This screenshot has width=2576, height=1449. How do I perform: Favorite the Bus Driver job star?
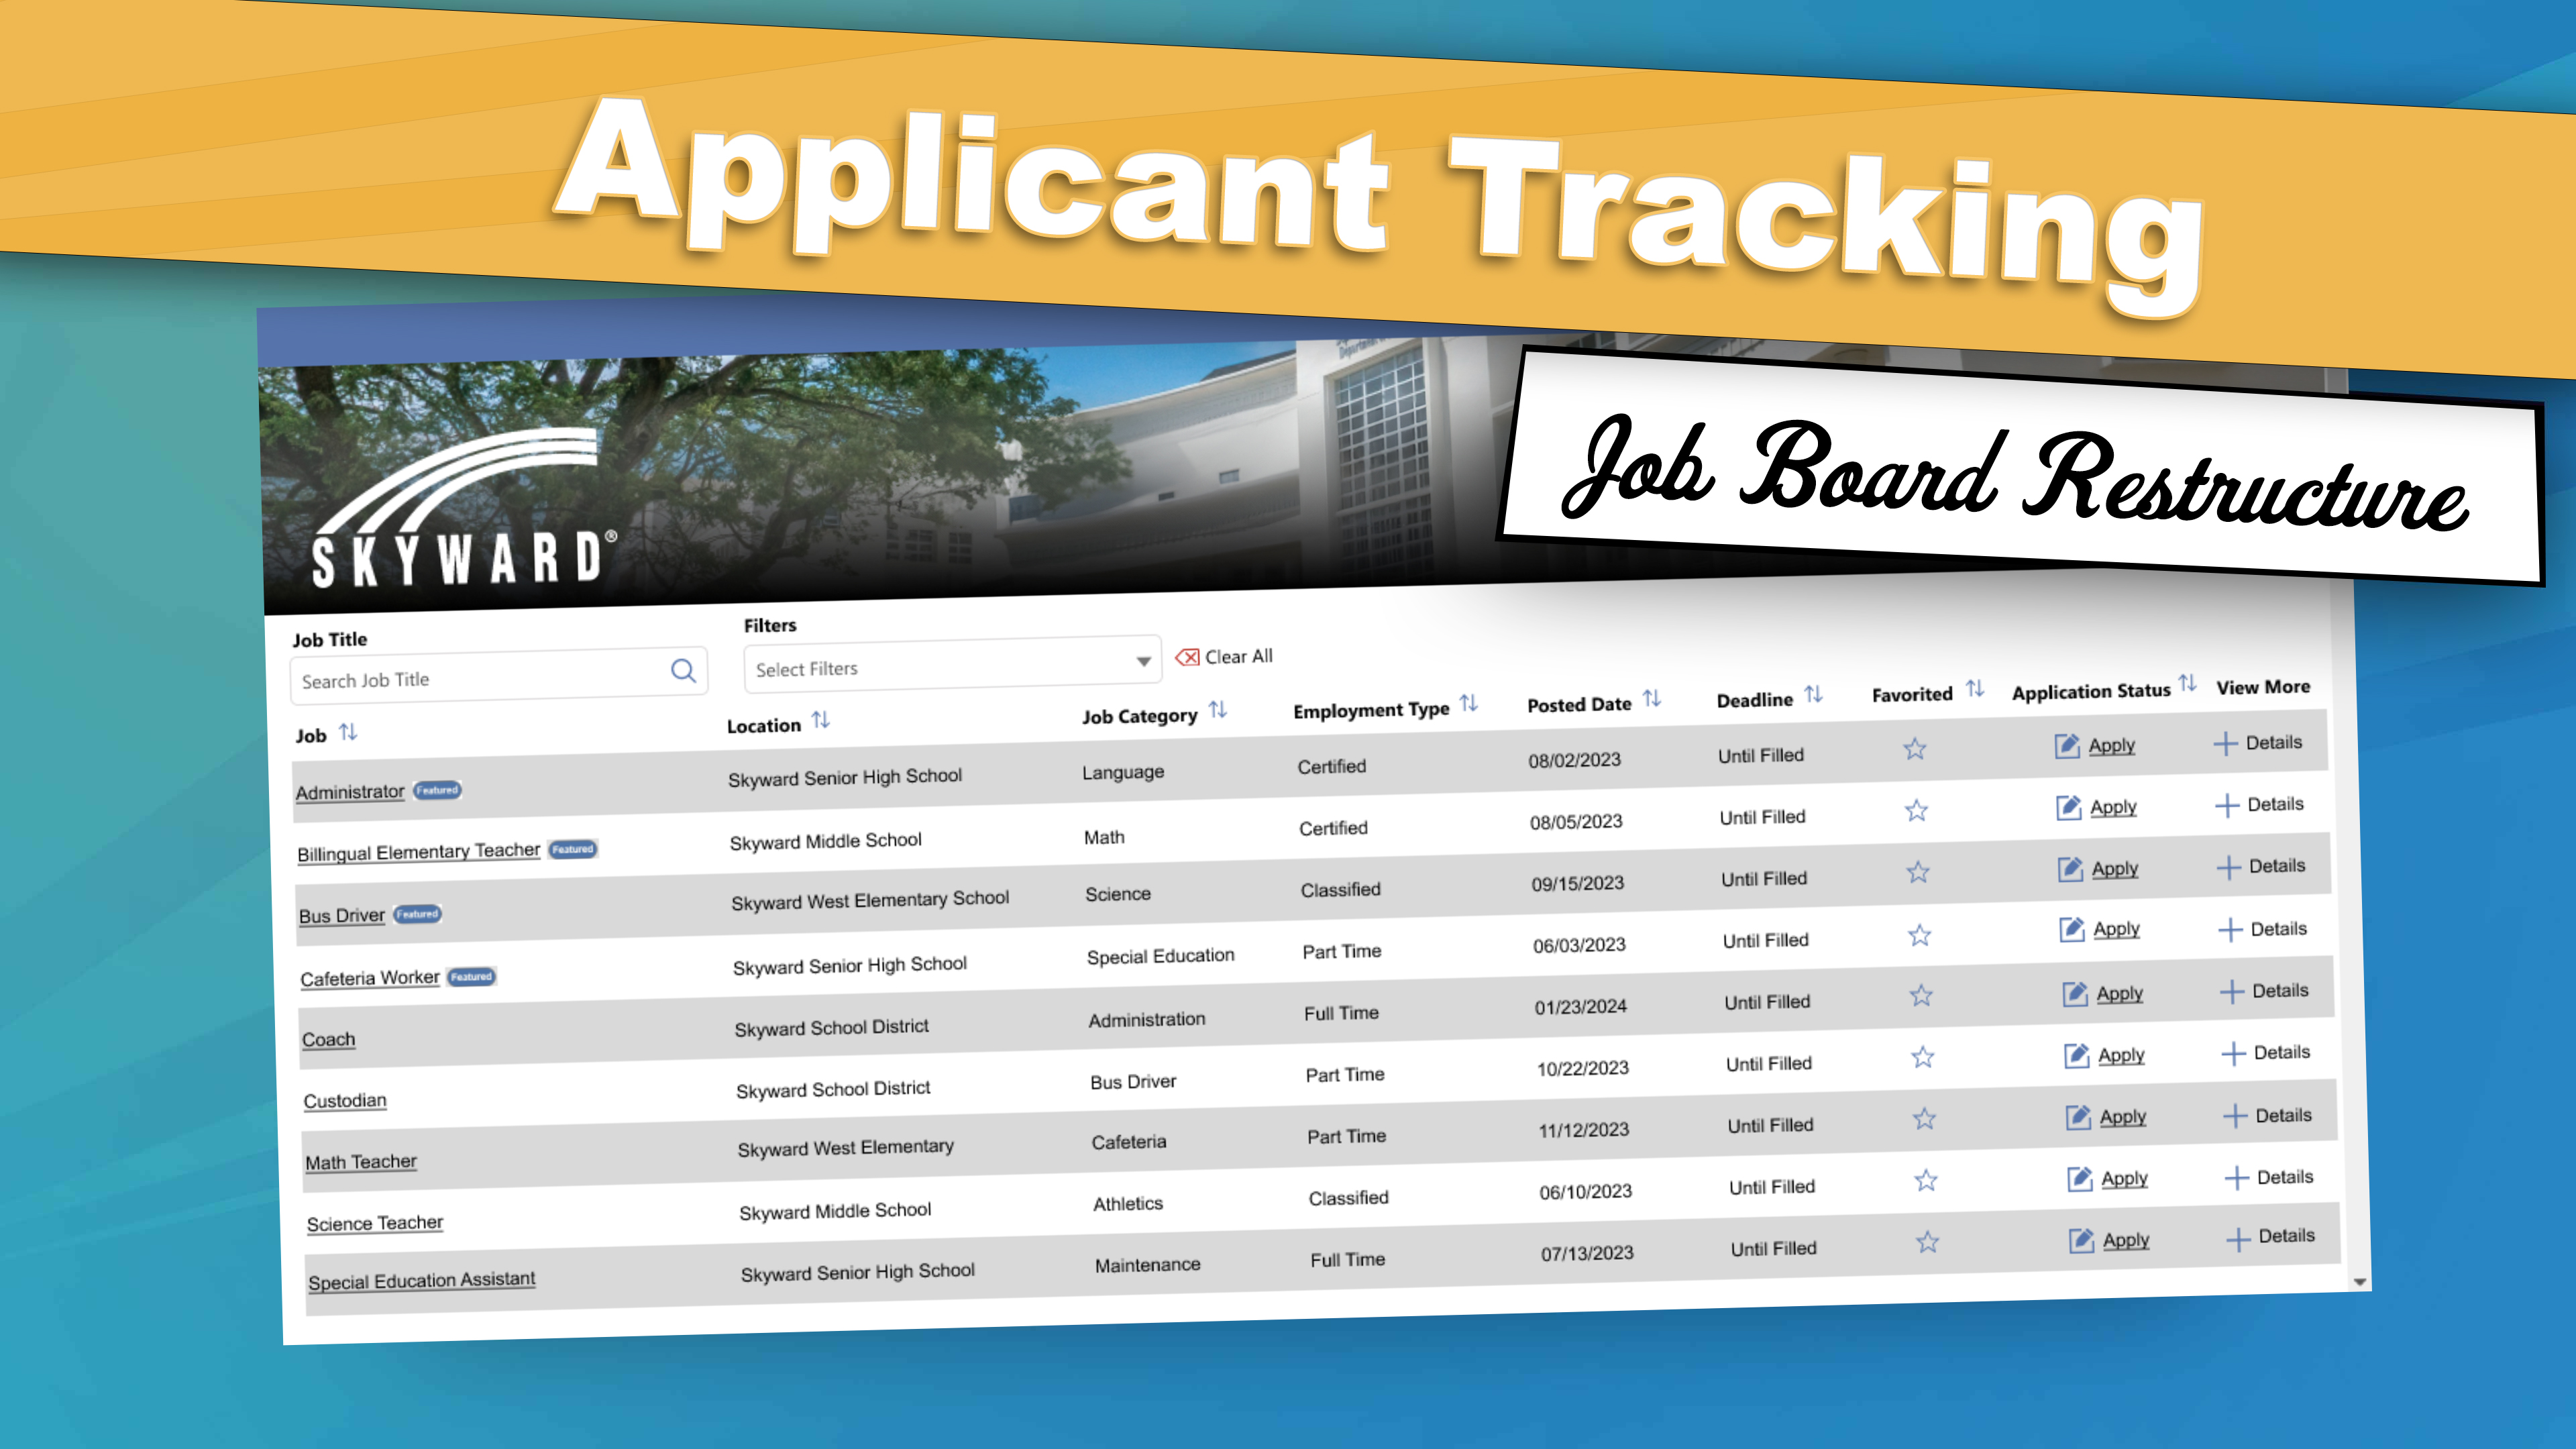coord(1917,873)
